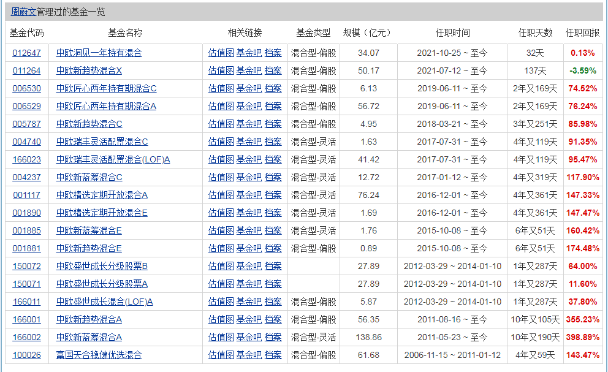
Task: Open fund code 004237 link
Action: [x=27, y=178]
